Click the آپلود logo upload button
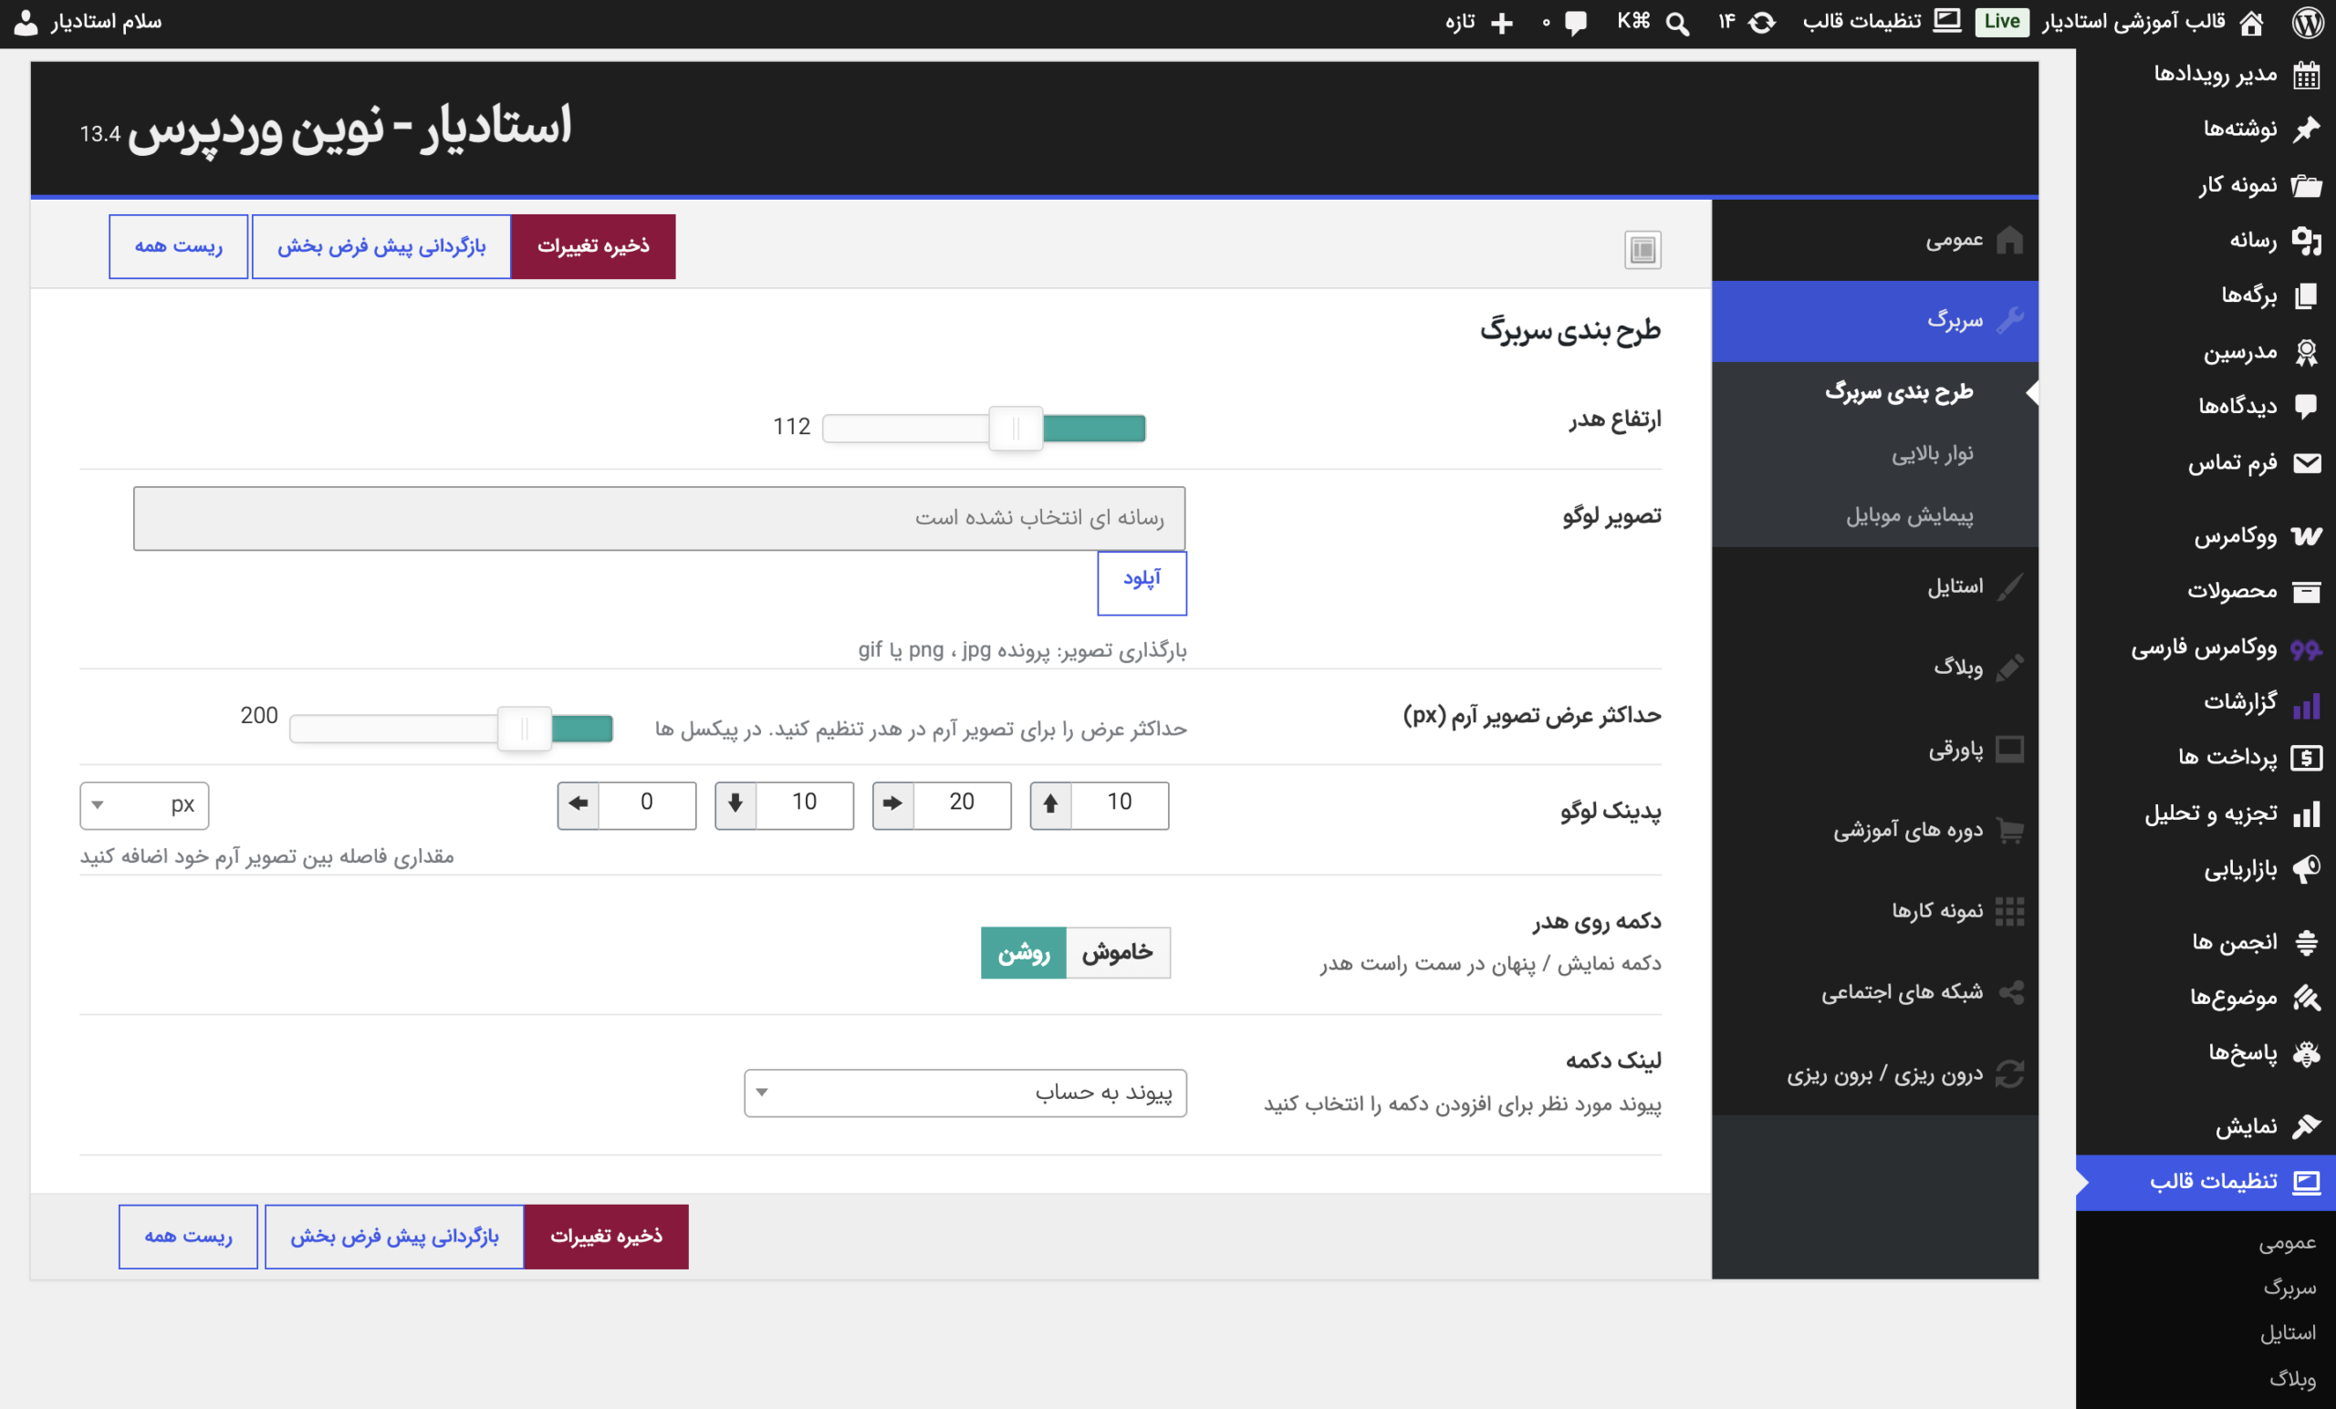Viewport: 2336px width, 1409px height. pos(1142,583)
